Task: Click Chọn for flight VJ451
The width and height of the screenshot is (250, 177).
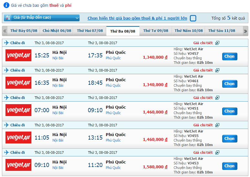Action: pos(230,111)
